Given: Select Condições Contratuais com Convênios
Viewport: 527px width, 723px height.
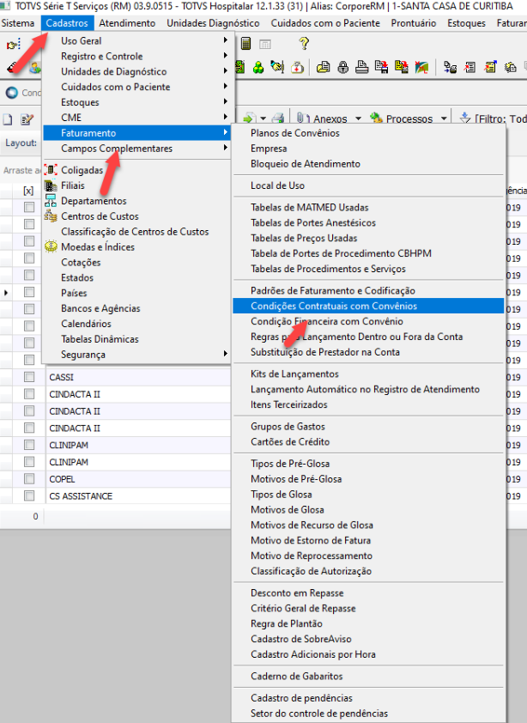Looking at the screenshot, I should point(368,307).
